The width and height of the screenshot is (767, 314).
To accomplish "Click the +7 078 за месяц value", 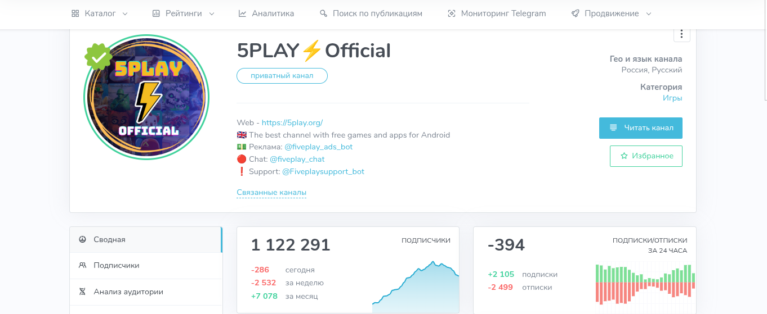I will [264, 296].
